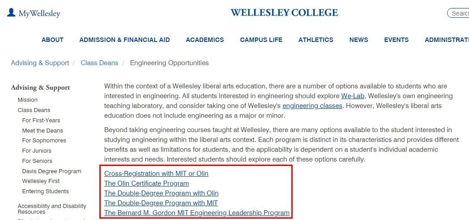Open the We-Lab link
This screenshot has height=220, width=469.
[x=352, y=96]
